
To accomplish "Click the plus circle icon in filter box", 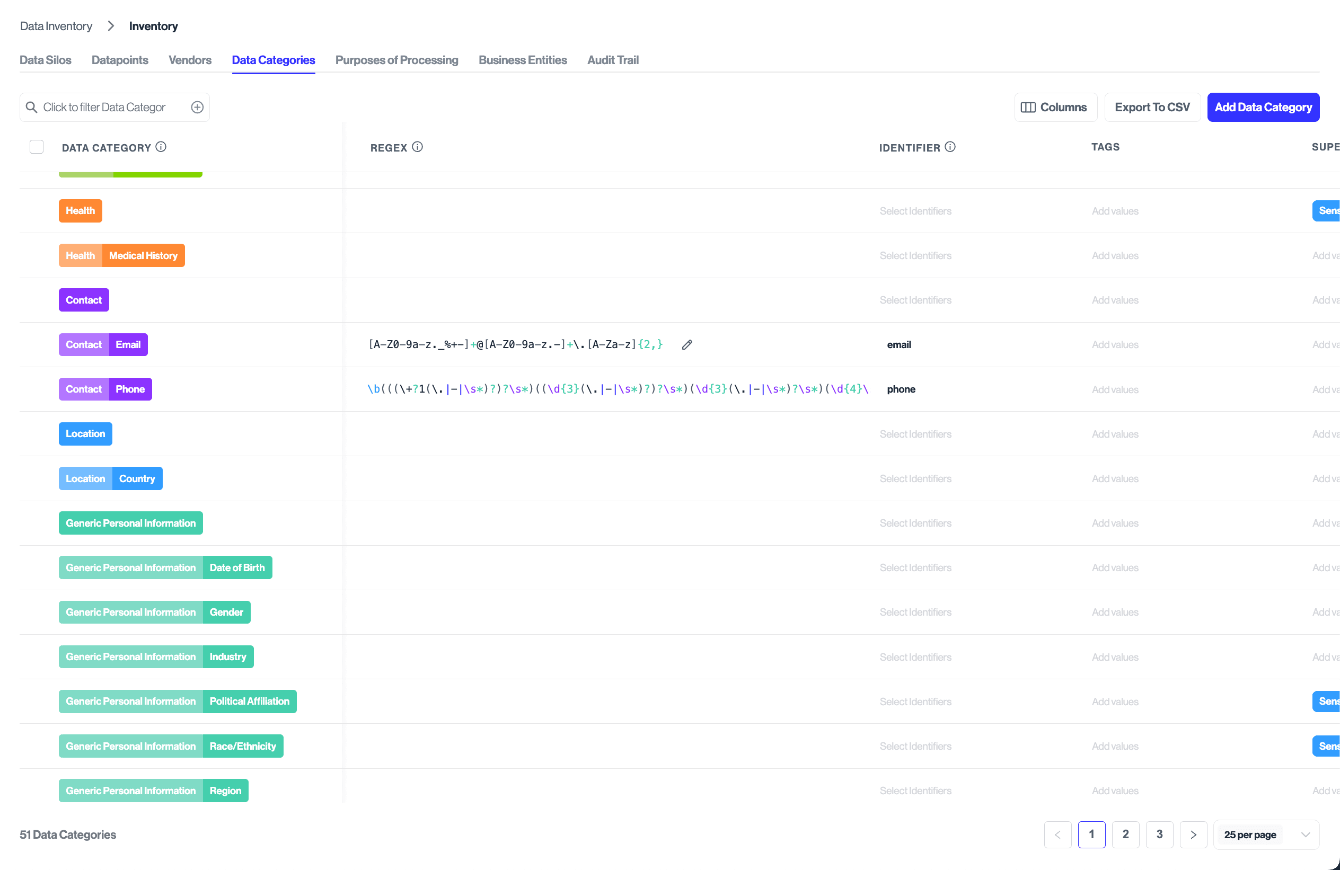I will (x=197, y=107).
